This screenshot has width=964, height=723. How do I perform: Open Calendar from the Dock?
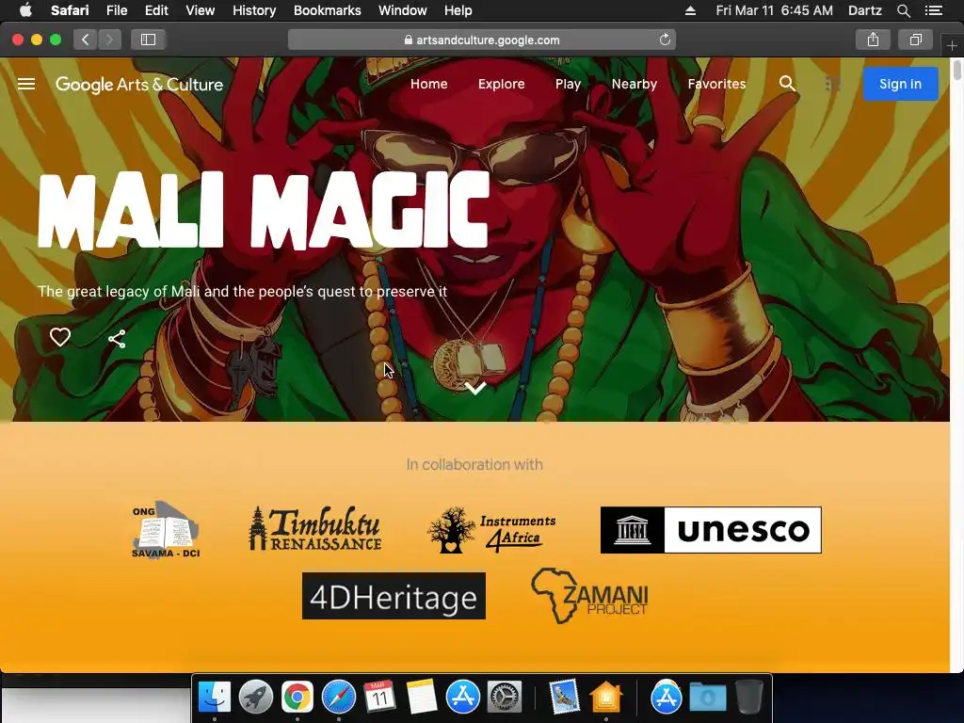pos(380,698)
